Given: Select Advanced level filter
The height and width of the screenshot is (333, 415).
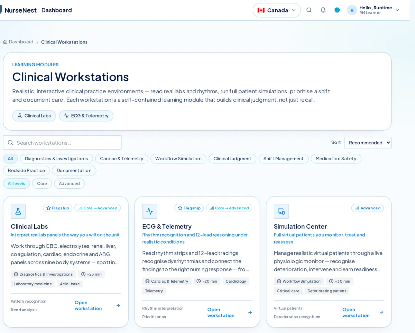Looking at the screenshot, I should point(69,183).
